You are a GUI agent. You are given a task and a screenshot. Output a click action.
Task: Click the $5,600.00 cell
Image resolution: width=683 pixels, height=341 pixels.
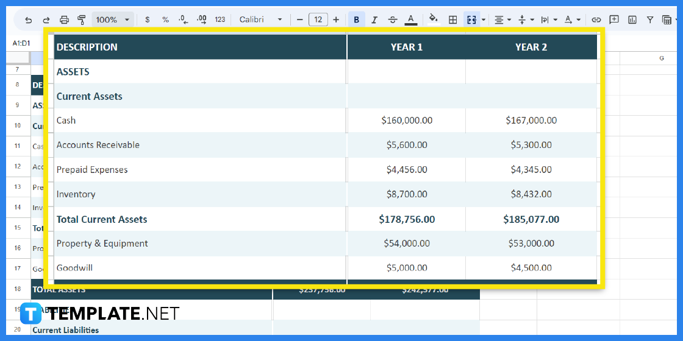click(x=406, y=145)
